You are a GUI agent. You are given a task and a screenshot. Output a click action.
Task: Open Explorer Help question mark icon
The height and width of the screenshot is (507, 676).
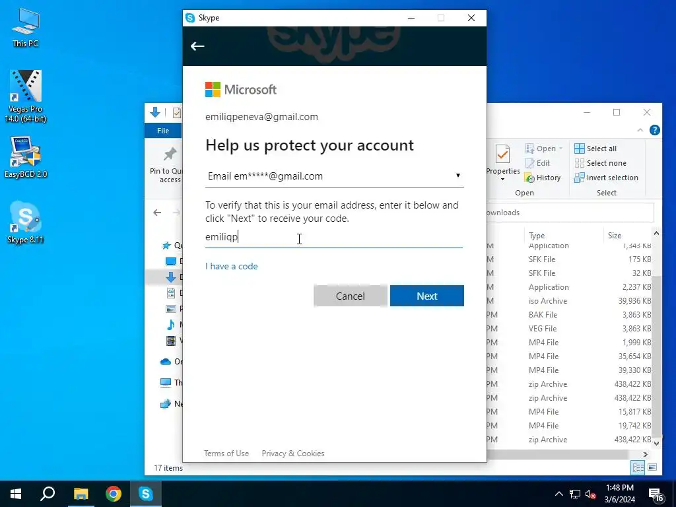654,130
